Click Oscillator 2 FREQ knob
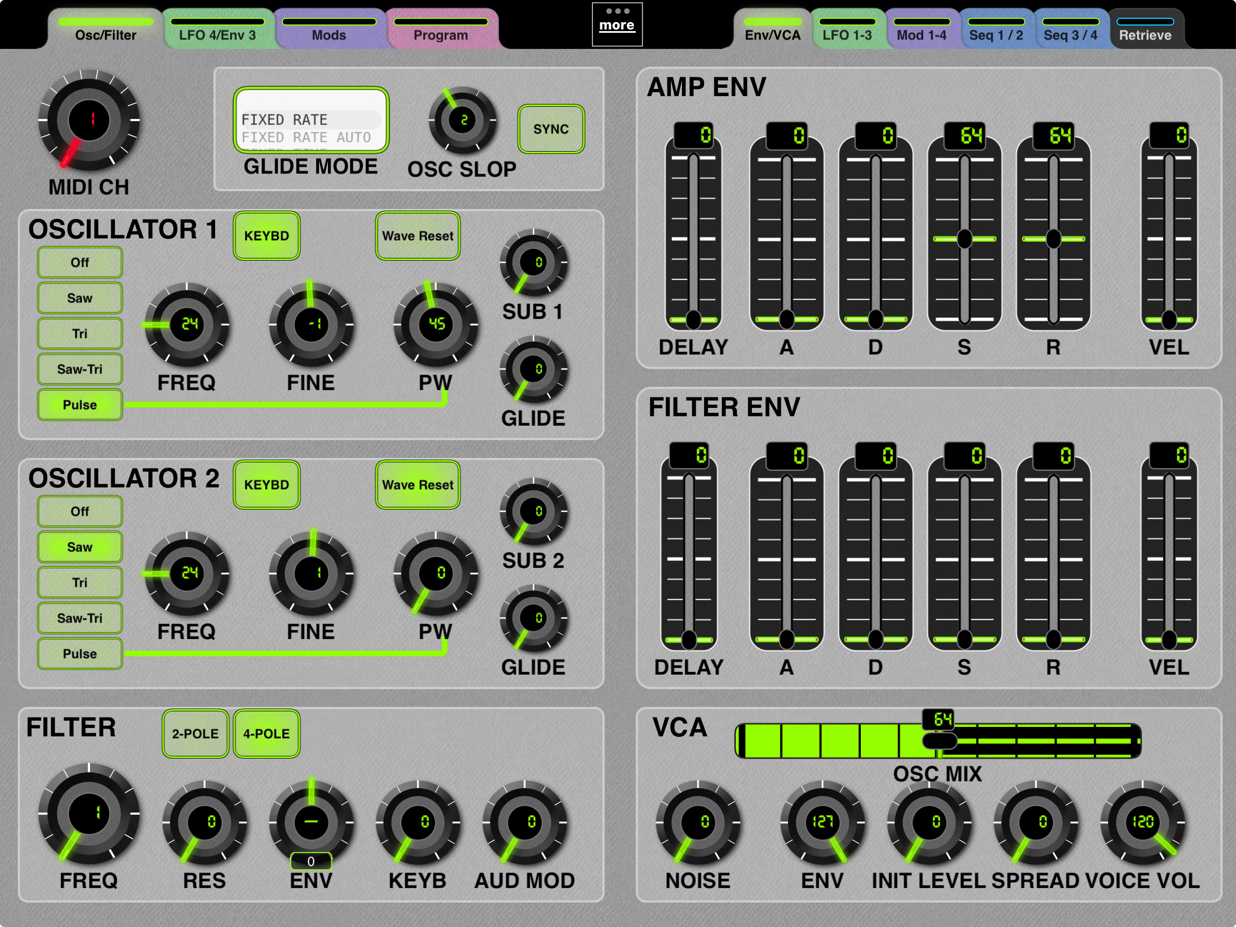 (x=187, y=574)
